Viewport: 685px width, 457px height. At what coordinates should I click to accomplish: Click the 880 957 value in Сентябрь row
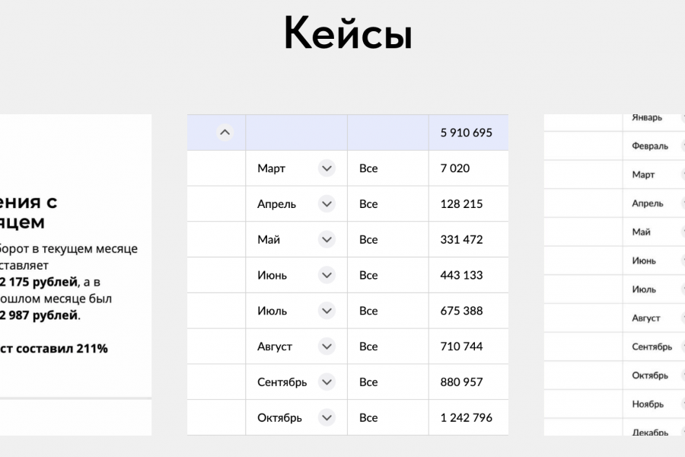point(461,382)
